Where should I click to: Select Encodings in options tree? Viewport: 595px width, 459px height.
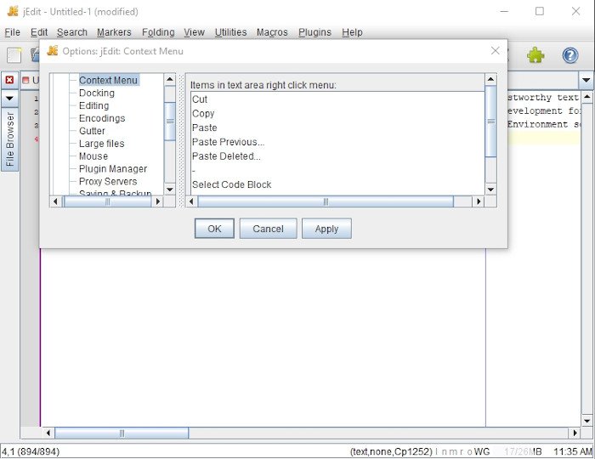[102, 118]
